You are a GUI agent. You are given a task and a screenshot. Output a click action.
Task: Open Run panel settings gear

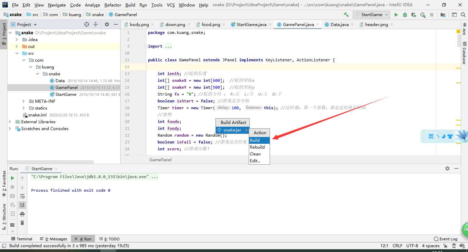point(447,168)
